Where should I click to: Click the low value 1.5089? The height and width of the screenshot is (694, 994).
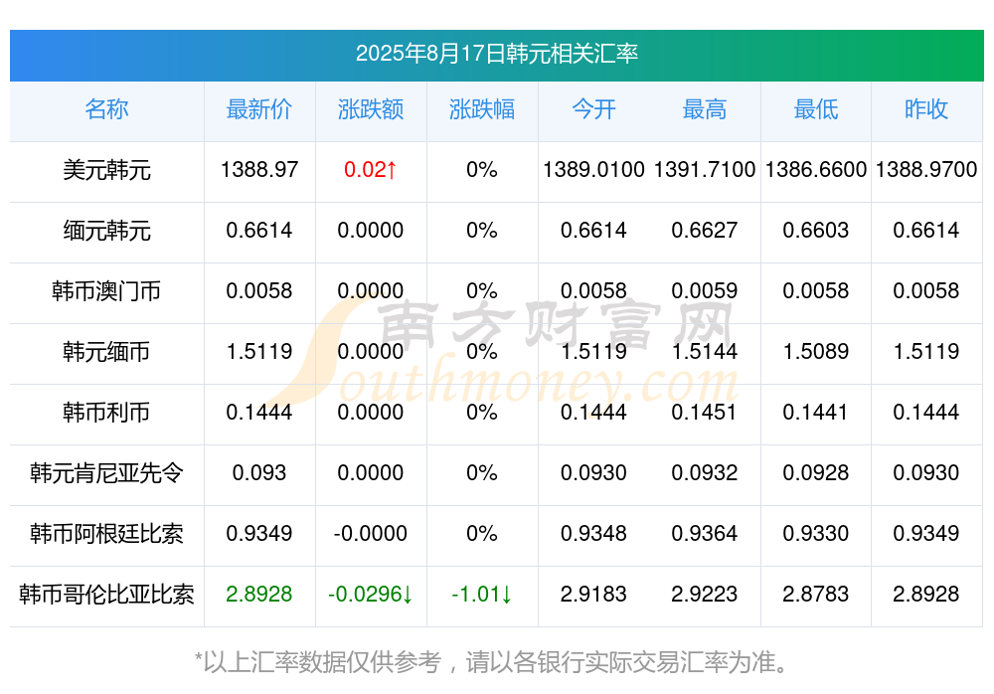pyautogui.click(x=816, y=351)
